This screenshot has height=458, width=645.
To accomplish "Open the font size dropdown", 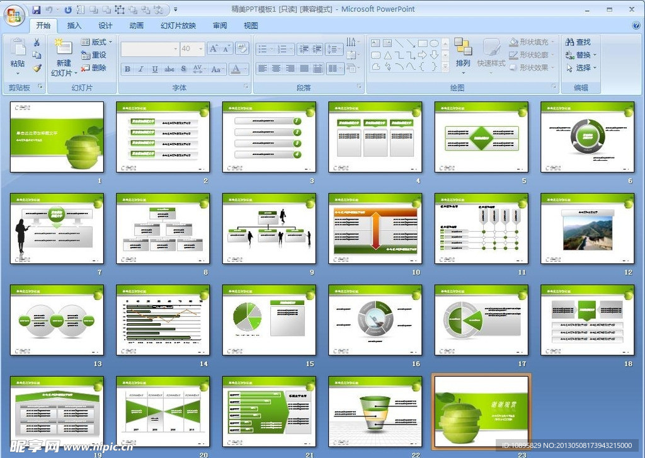I will point(201,49).
